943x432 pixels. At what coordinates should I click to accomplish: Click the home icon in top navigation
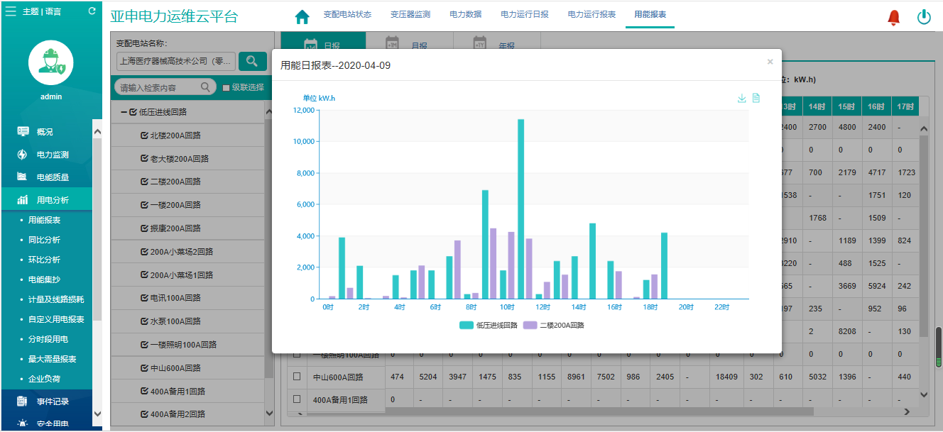(x=302, y=16)
